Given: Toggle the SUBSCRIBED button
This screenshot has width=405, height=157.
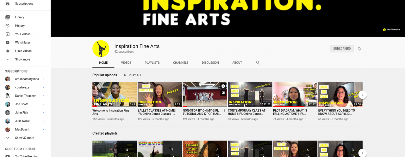Looking at the screenshot, I should (342, 49).
